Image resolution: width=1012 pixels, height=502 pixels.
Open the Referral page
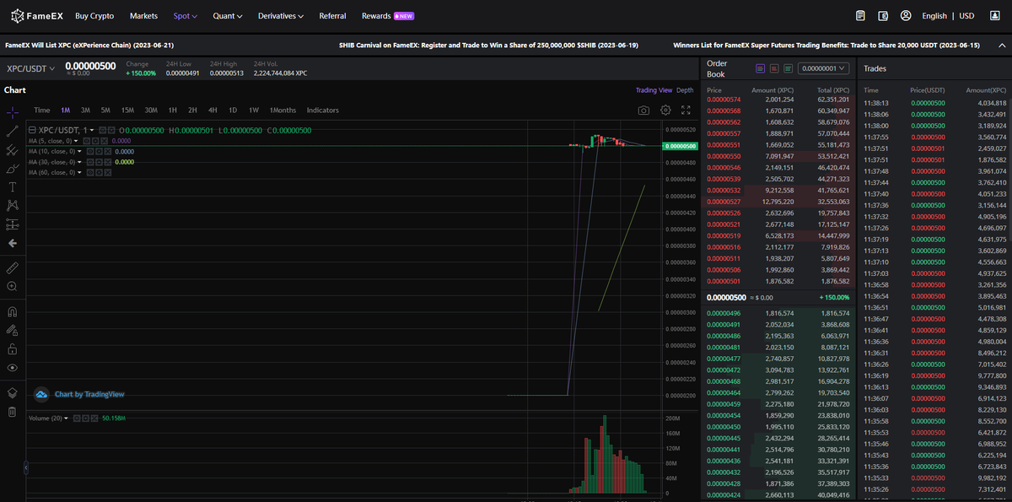[x=332, y=16]
